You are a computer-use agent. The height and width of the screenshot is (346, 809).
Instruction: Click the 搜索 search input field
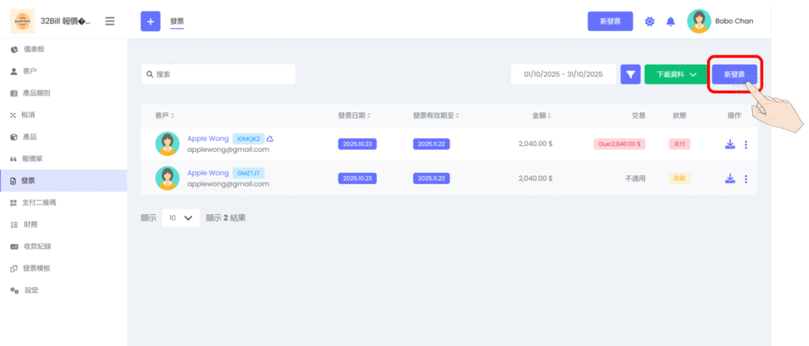218,74
